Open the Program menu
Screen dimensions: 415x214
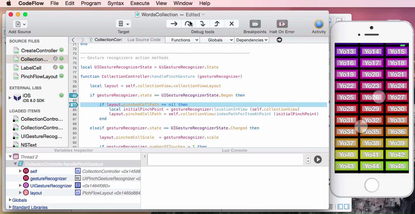[91, 4]
